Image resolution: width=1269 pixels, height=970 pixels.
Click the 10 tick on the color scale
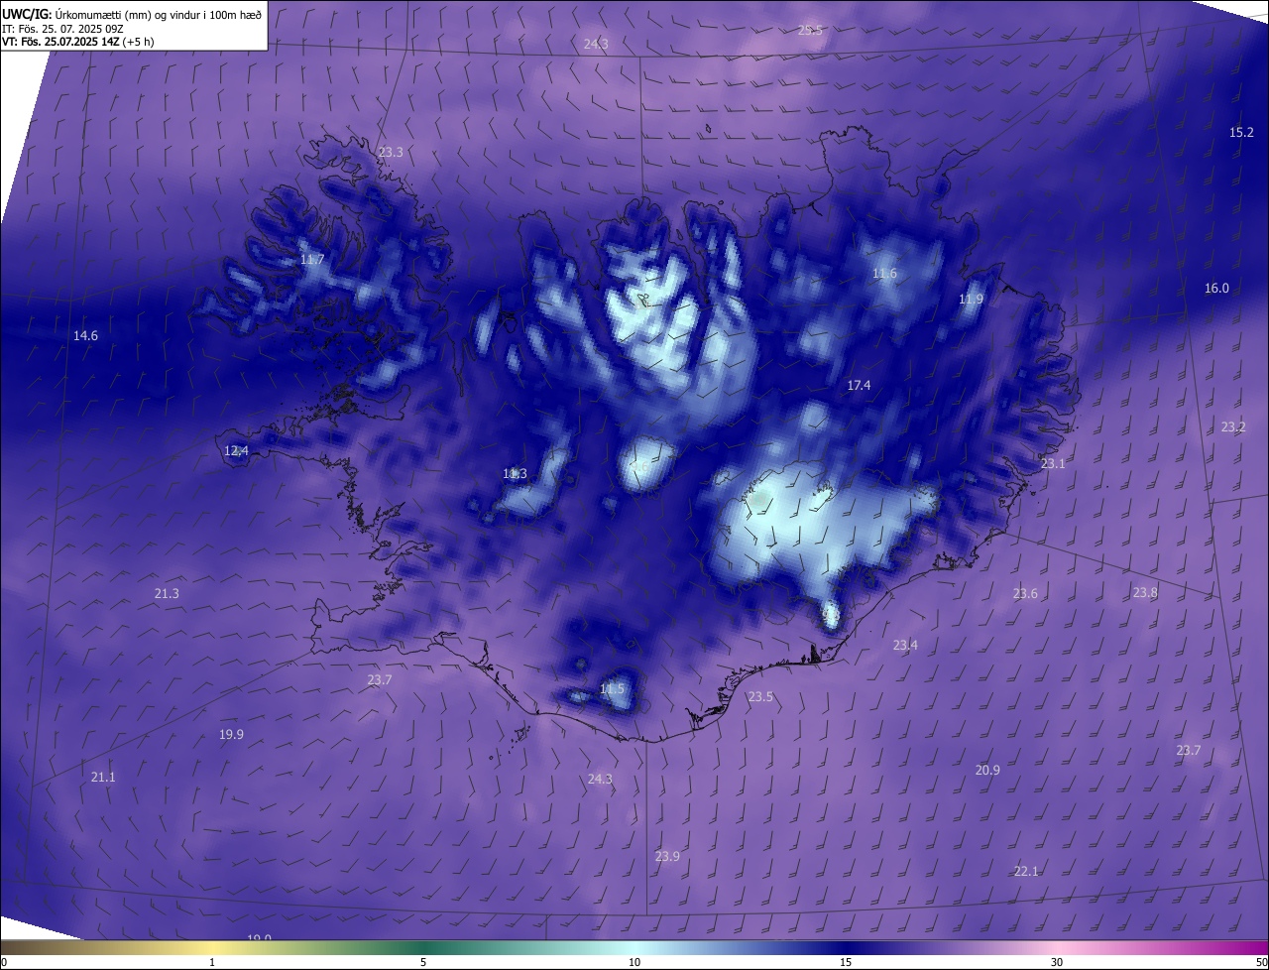pos(634,963)
